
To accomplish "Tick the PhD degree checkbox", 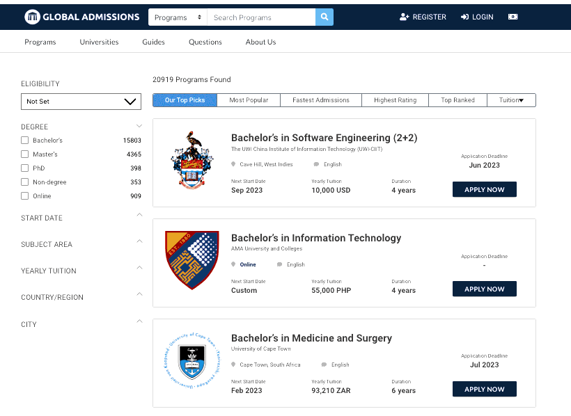I will (x=25, y=168).
